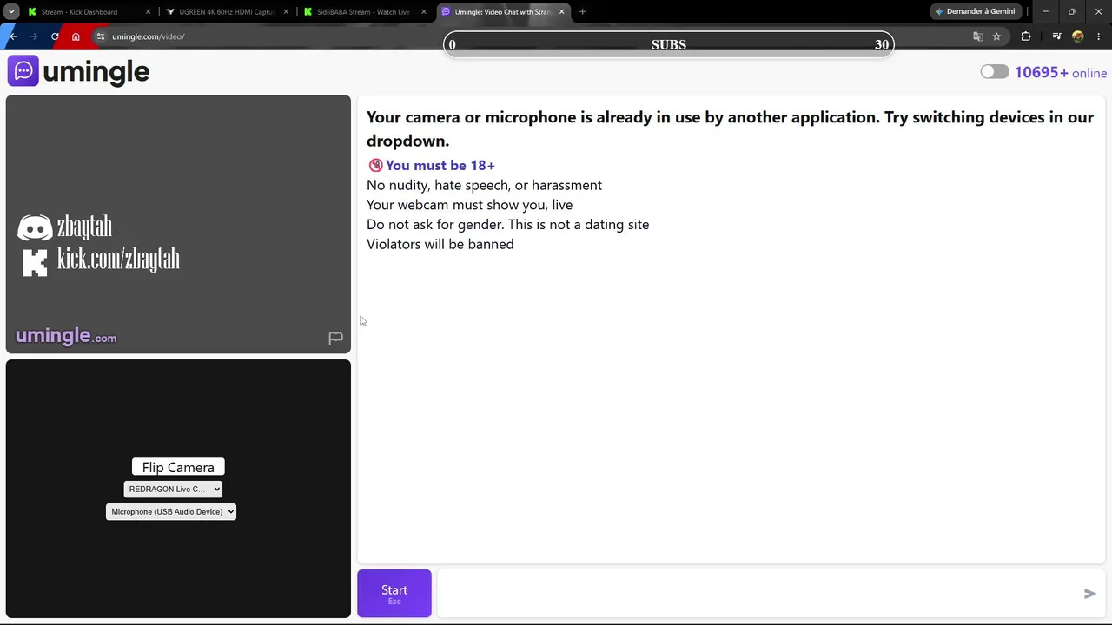Click "Your webcam must show you, live" rule

click(x=469, y=205)
